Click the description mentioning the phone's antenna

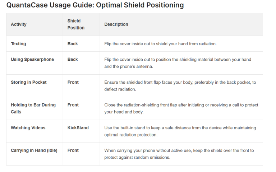pyautogui.click(x=178, y=63)
